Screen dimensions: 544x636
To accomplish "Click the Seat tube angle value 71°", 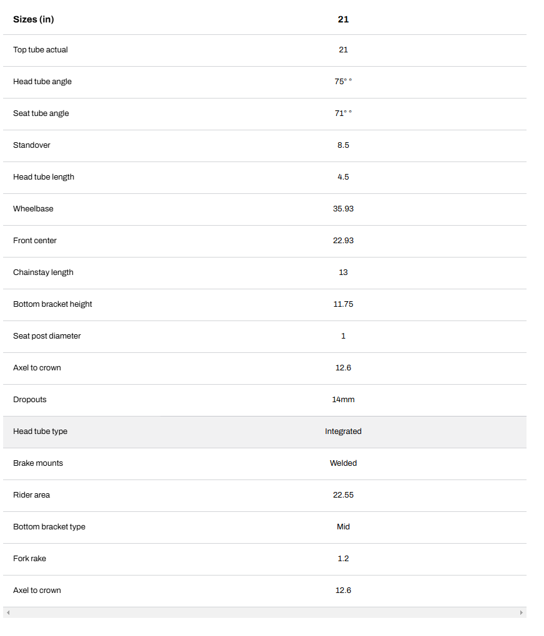I will coord(342,113).
